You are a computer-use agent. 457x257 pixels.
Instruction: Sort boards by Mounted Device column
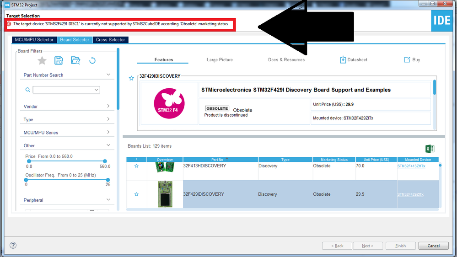click(x=418, y=160)
